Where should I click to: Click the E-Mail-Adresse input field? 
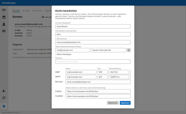coord(93,42)
